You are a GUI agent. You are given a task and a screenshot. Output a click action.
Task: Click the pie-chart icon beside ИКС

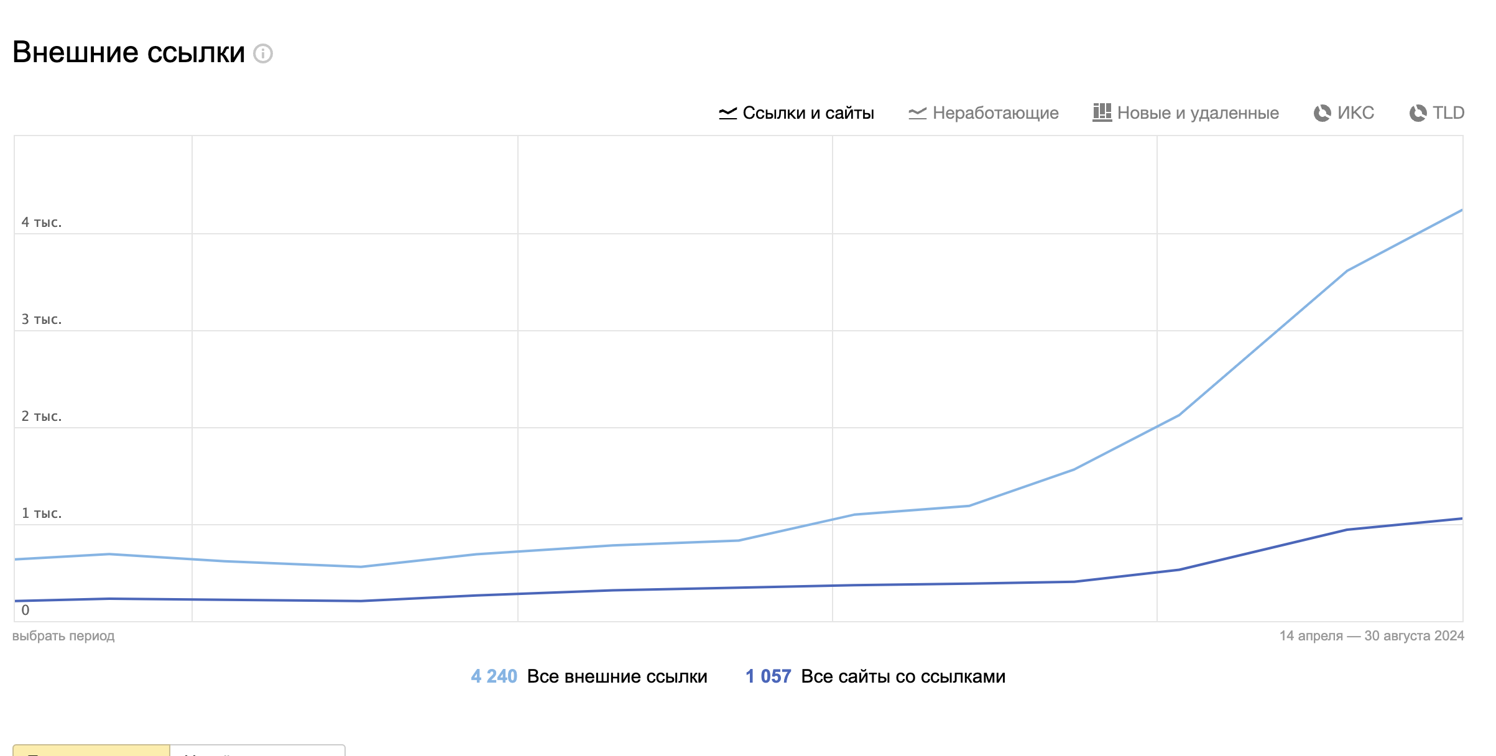coord(1322,113)
